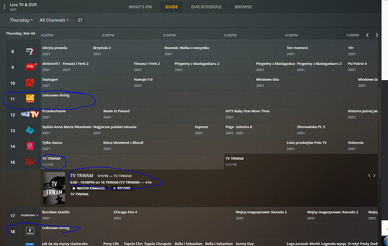This screenshot has width=388, height=246.
Task: Select Rozwód. Walka o wszystko program
Action: click(224, 51)
